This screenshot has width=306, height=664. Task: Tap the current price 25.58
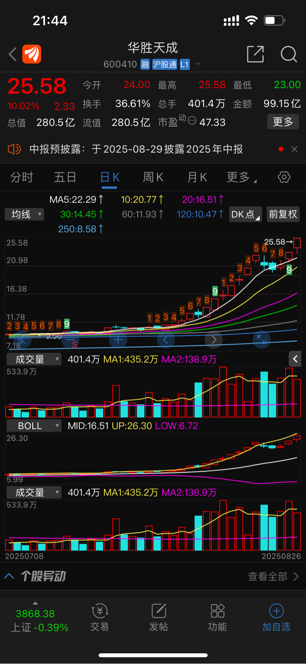click(x=37, y=86)
